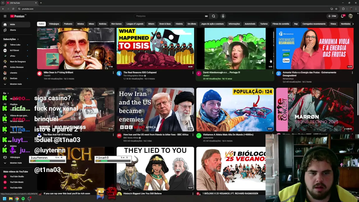
Task: Open OBS from the taskbar
Action: click(29, 199)
